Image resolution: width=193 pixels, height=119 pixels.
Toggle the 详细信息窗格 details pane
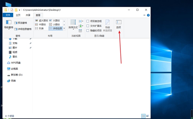23,29
